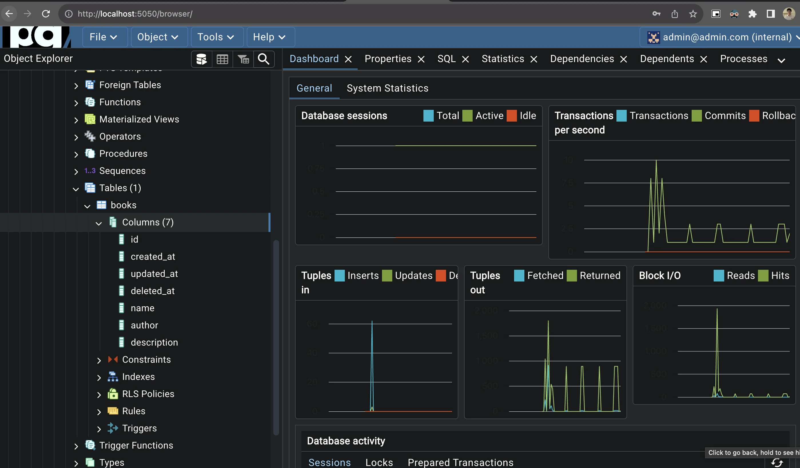Bookmark the page with the star icon
Image resolution: width=800 pixels, height=468 pixels.
tap(693, 14)
